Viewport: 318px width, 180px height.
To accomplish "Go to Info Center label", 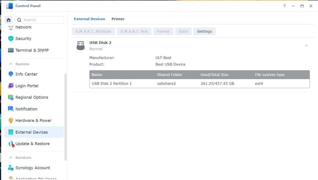I will (x=26, y=74).
